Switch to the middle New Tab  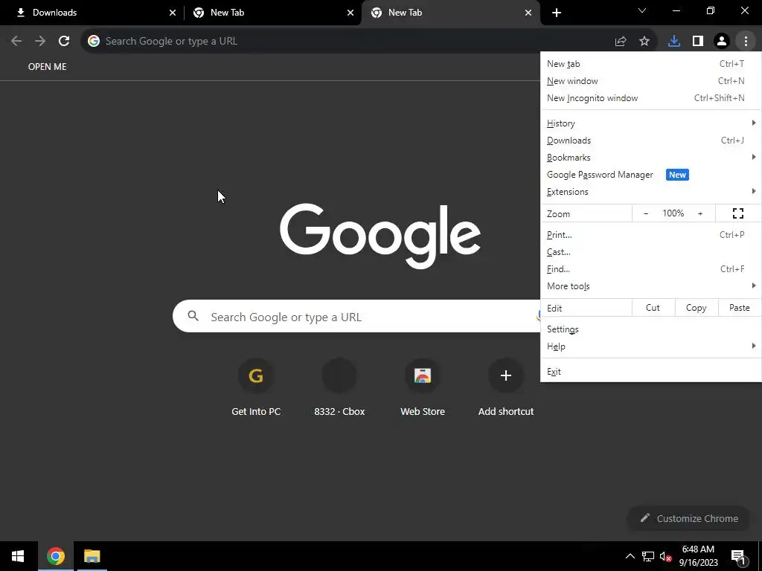[x=272, y=13]
